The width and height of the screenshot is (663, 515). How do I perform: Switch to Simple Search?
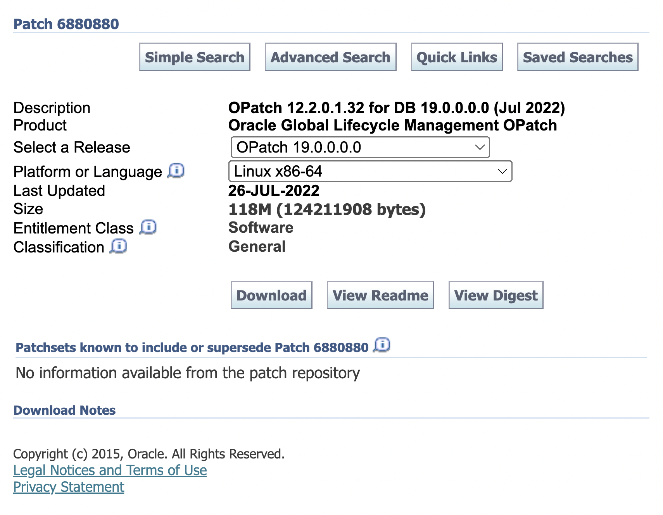195,57
